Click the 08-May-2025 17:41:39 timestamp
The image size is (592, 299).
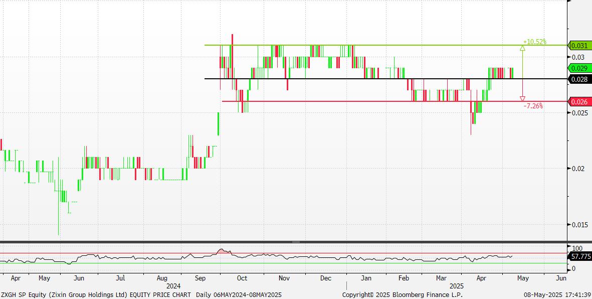pyautogui.click(x=557, y=295)
